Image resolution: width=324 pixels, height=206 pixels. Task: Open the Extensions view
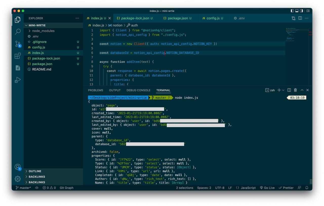(x=18, y=56)
